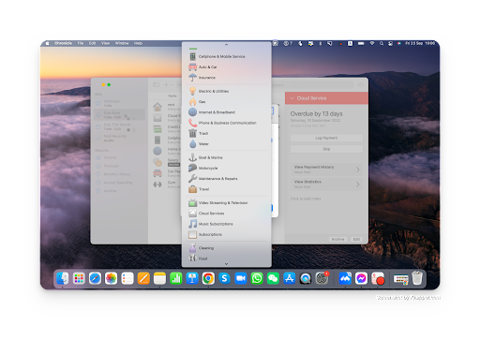Choose Cellphone & Mobile Service category
Viewport: 480px width, 340px height.
point(227,56)
